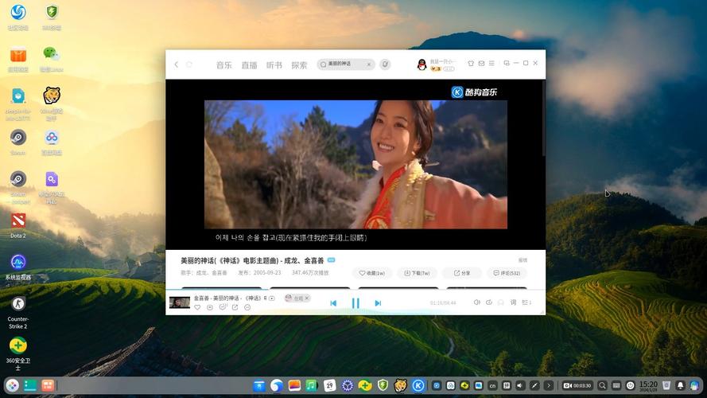Viewport: 707px width, 398px height.
Task: Click the volume speaker icon in player bar
Action: [x=476, y=302]
